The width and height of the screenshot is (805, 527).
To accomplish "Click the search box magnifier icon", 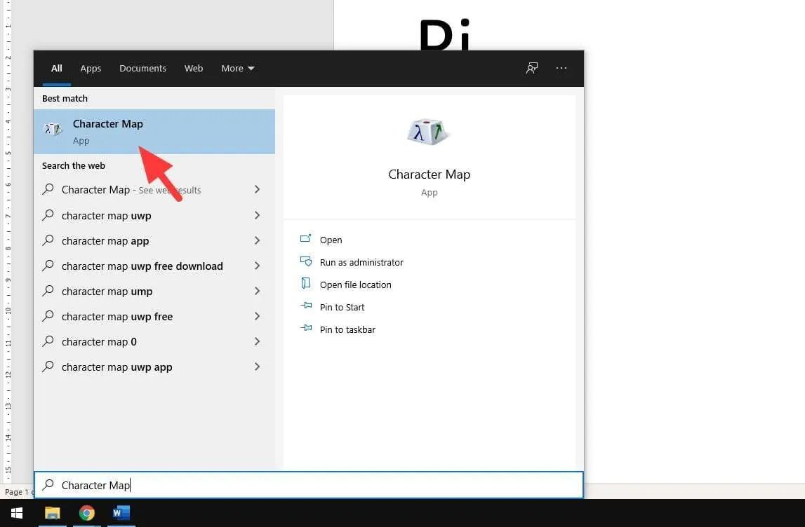I will 48,484.
